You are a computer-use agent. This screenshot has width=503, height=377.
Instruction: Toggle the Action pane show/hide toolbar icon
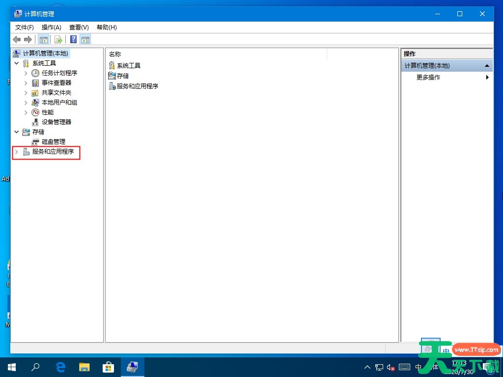pyautogui.click(x=85, y=39)
